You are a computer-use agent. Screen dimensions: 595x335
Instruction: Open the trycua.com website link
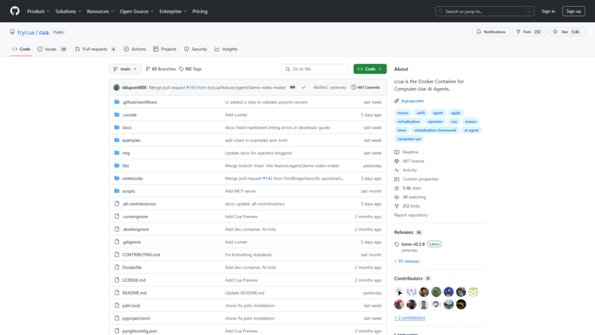[x=412, y=101]
